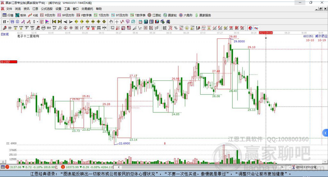
Task: Click the app logo in menu bar
Action: [3, 9]
